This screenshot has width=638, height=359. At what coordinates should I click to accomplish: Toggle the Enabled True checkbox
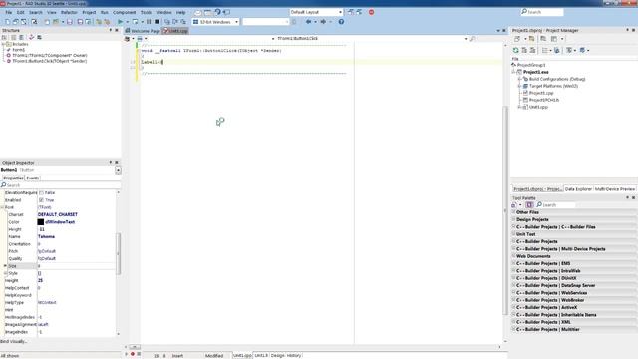tap(41, 200)
